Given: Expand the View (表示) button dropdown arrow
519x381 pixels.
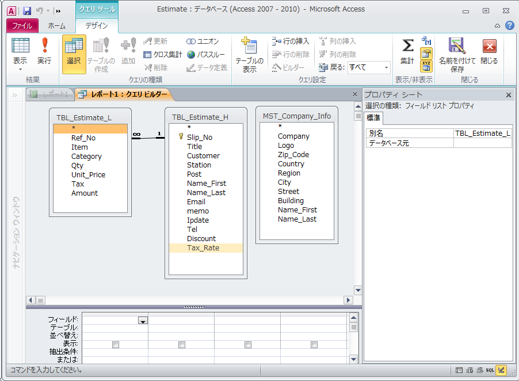Looking at the screenshot, I should tap(20, 70).
